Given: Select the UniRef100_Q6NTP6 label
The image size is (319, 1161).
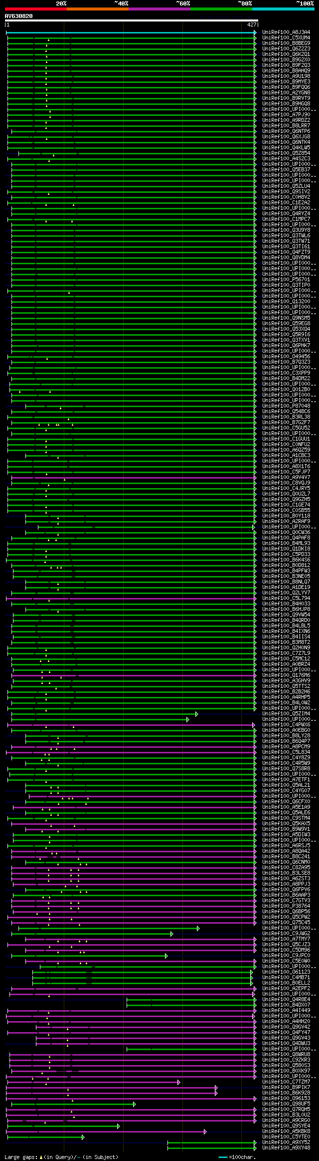Looking at the screenshot, I should [x=286, y=131].
